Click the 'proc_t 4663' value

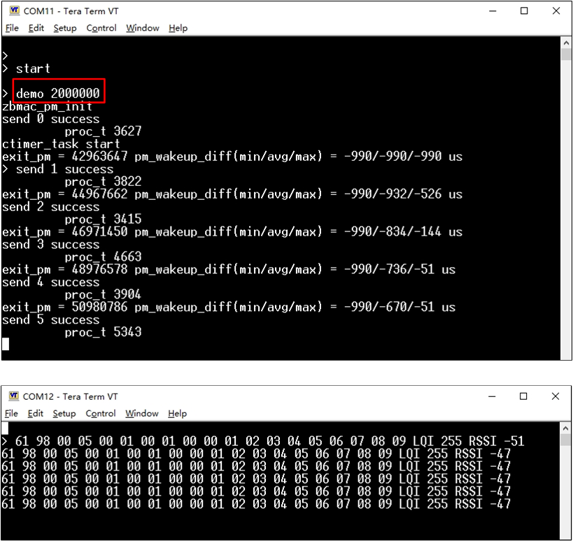pyautogui.click(x=103, y=257)
